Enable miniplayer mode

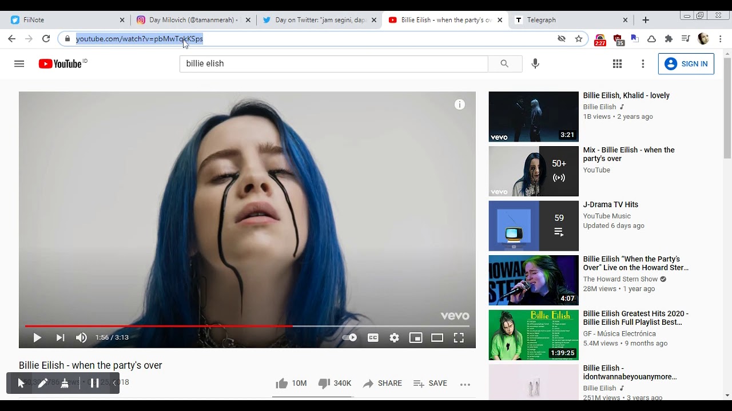click(x=416, y=337)
